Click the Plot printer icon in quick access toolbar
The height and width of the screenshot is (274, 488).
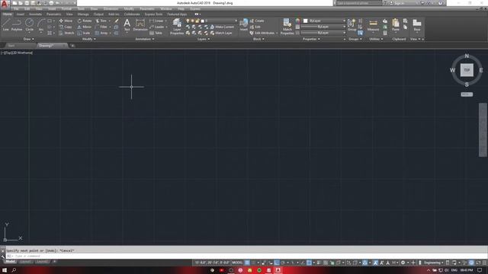click(51, 3)
